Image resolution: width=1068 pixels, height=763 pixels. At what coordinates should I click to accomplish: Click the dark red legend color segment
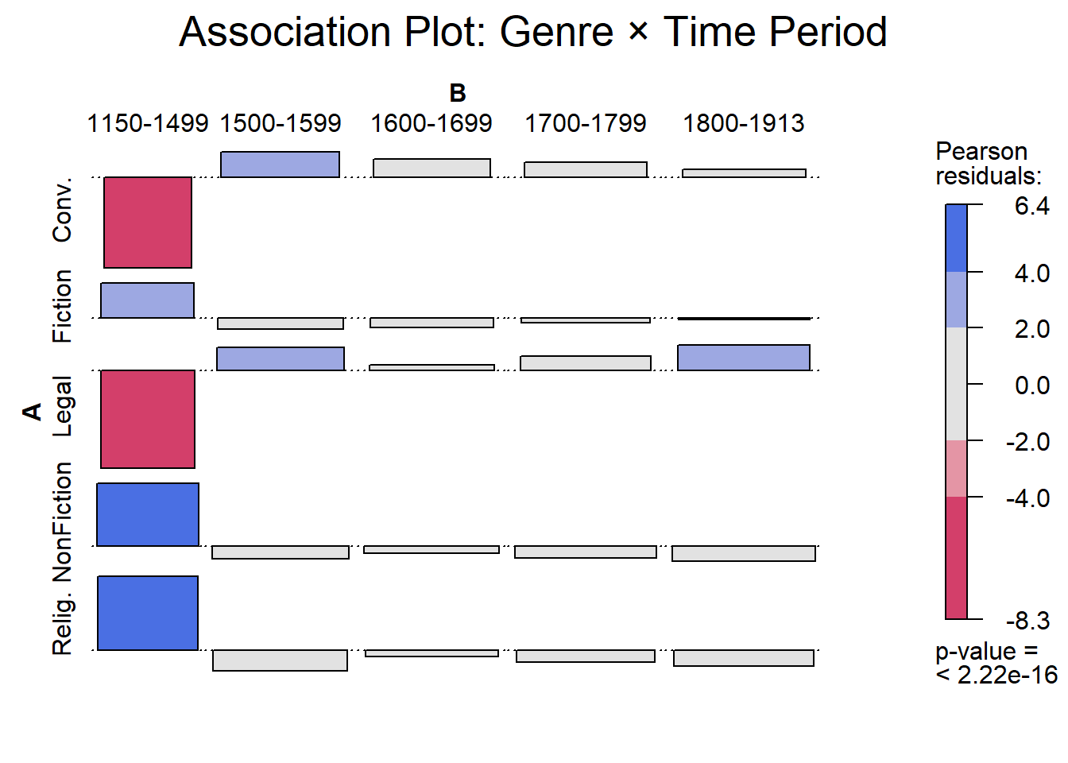click(x=956, y=557)
